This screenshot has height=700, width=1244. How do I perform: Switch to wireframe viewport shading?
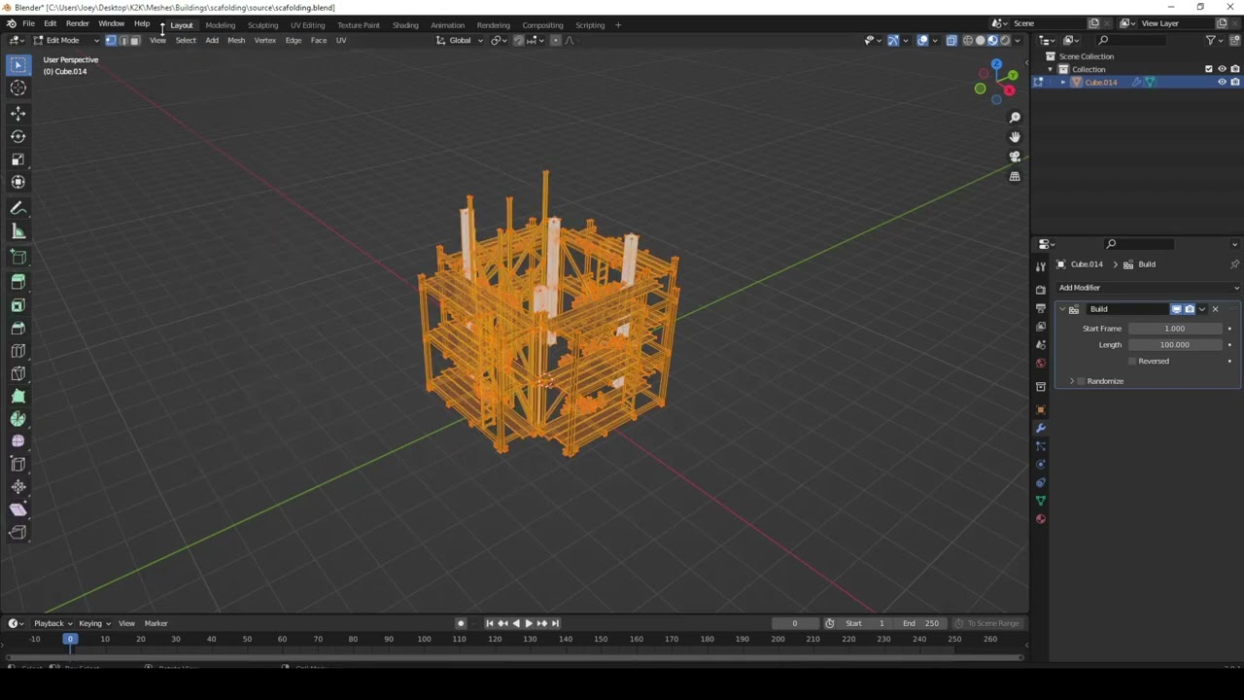pos(967,40)
